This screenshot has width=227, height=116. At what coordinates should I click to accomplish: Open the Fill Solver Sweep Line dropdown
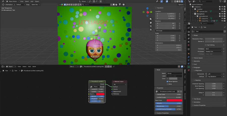pos(214,51)
